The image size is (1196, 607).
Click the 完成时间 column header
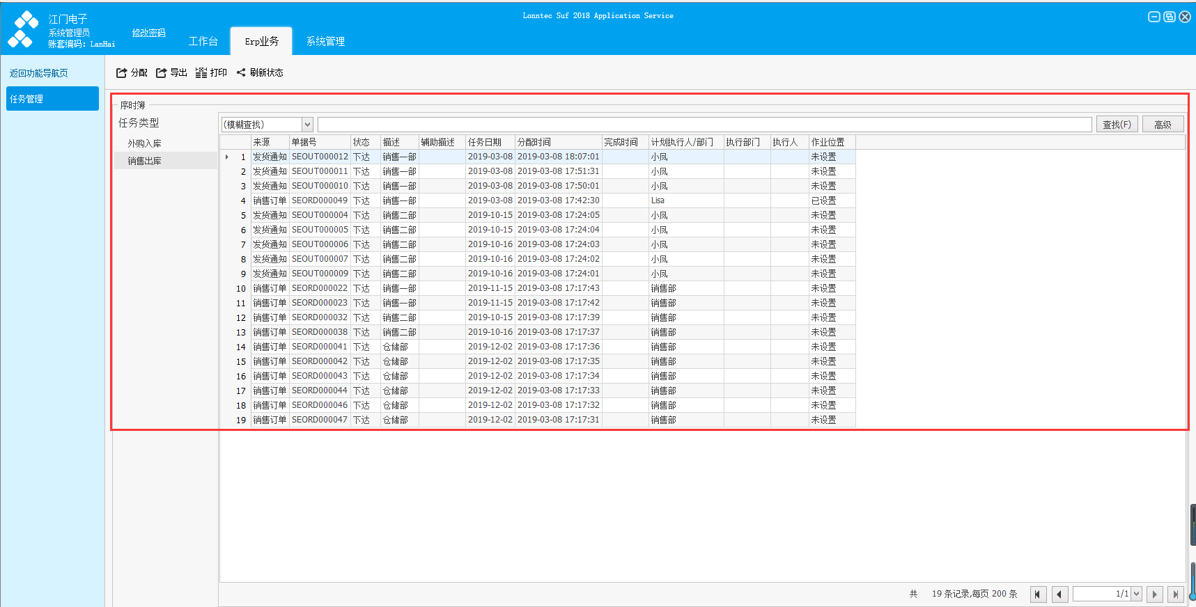tap(626, 142)
